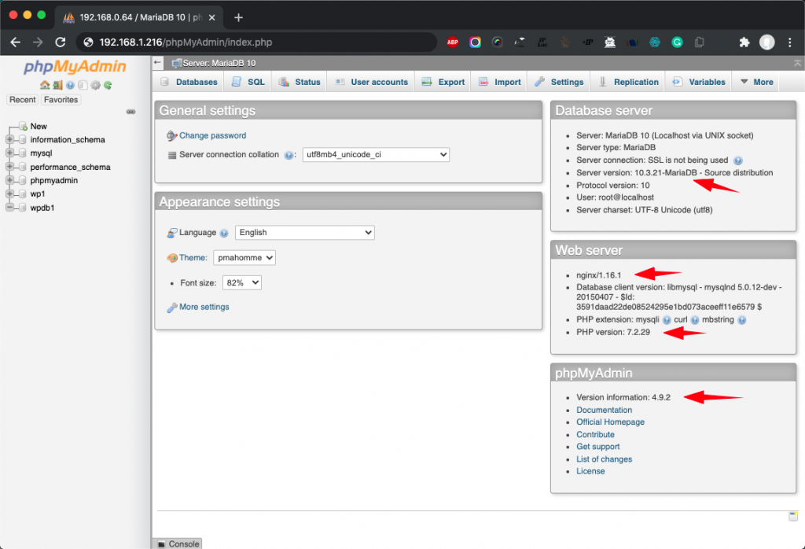Open the Language dropdown set to English
The width and height of the screenshot is (805, 549).
point(304,233)
